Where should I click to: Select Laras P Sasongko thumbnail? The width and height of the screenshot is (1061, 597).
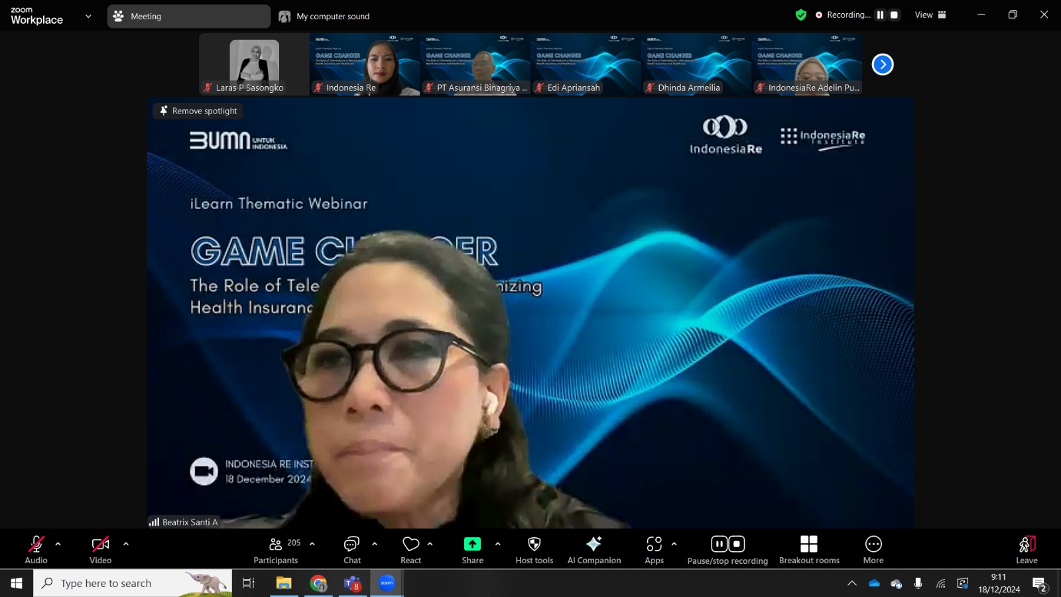[254, 64]
